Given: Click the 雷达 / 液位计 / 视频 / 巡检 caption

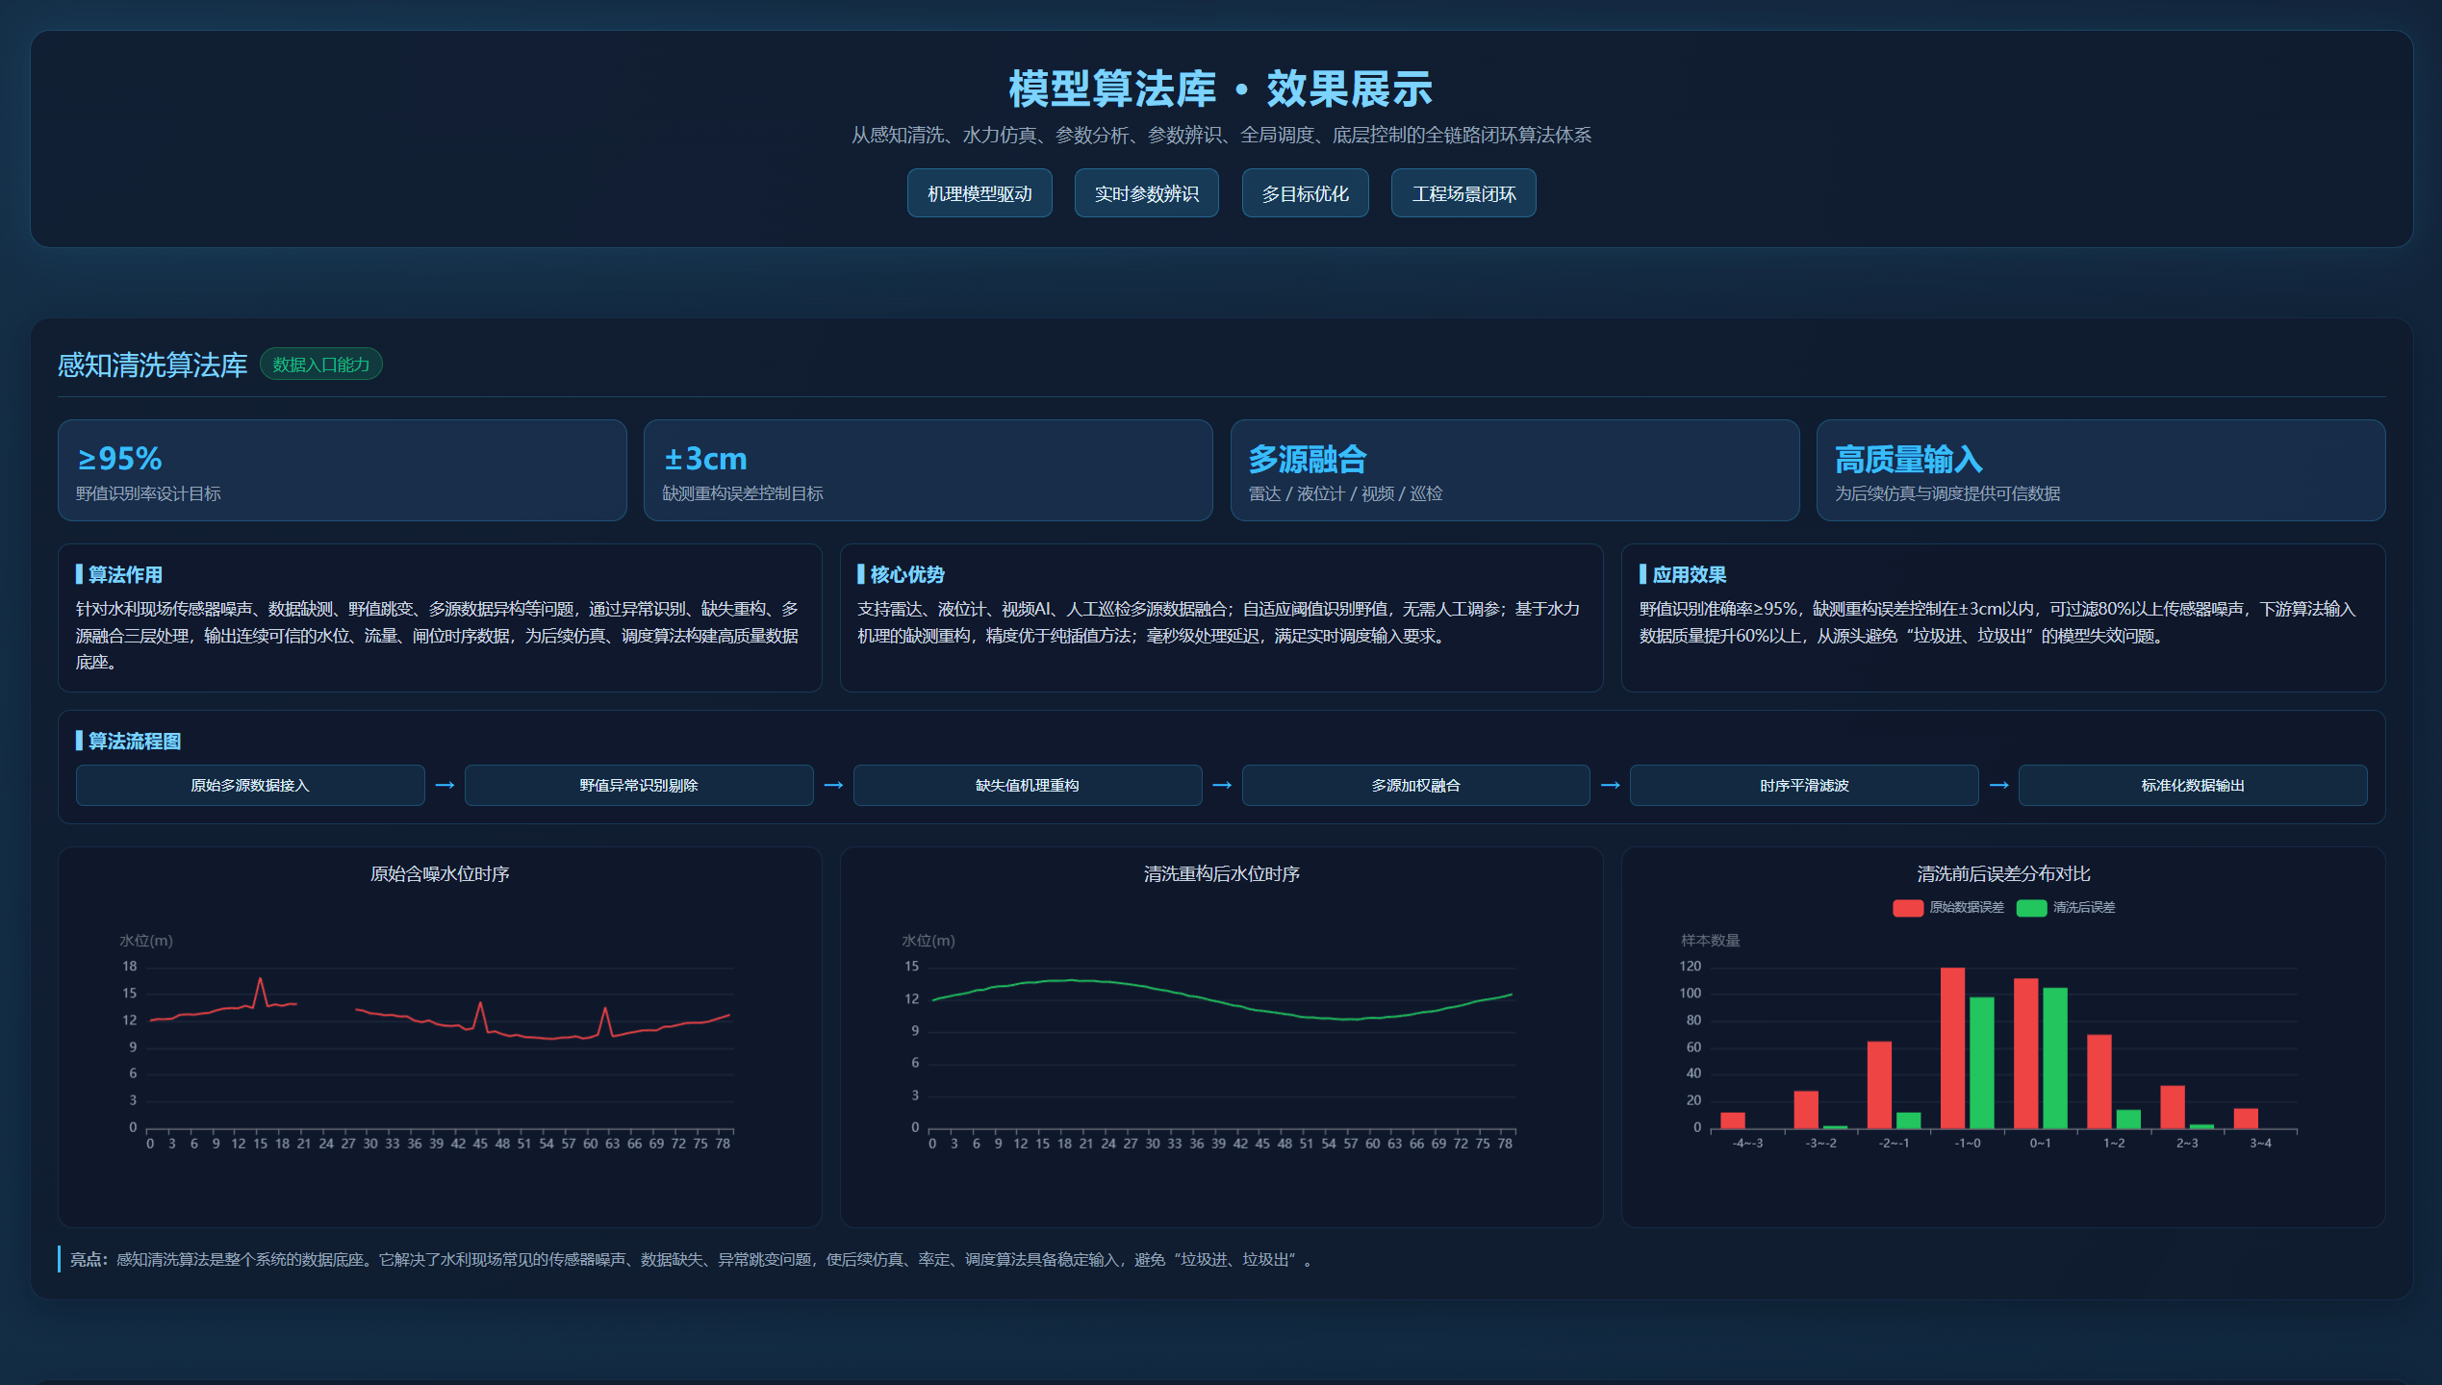Looking at the screenshot, I should click(x=1345, y=493).
